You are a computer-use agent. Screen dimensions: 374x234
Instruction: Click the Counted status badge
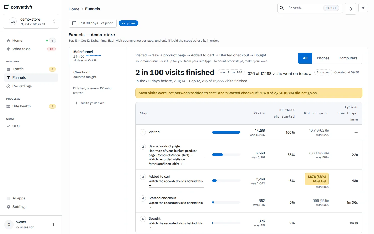pos(323,72)
